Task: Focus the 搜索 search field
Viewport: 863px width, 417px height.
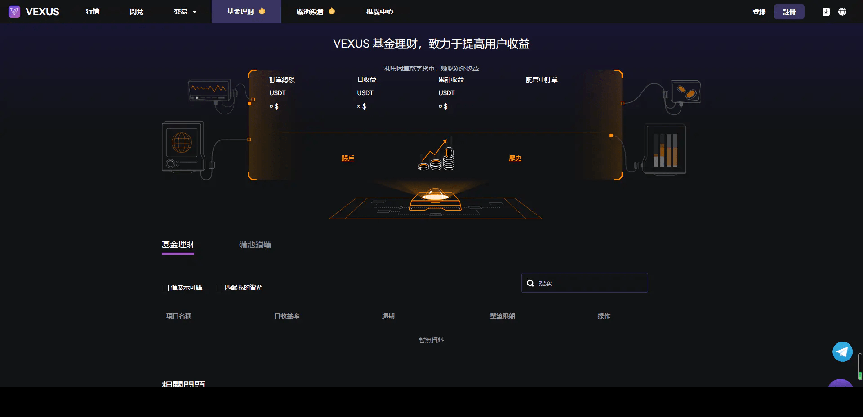Action: pos(585,283)
